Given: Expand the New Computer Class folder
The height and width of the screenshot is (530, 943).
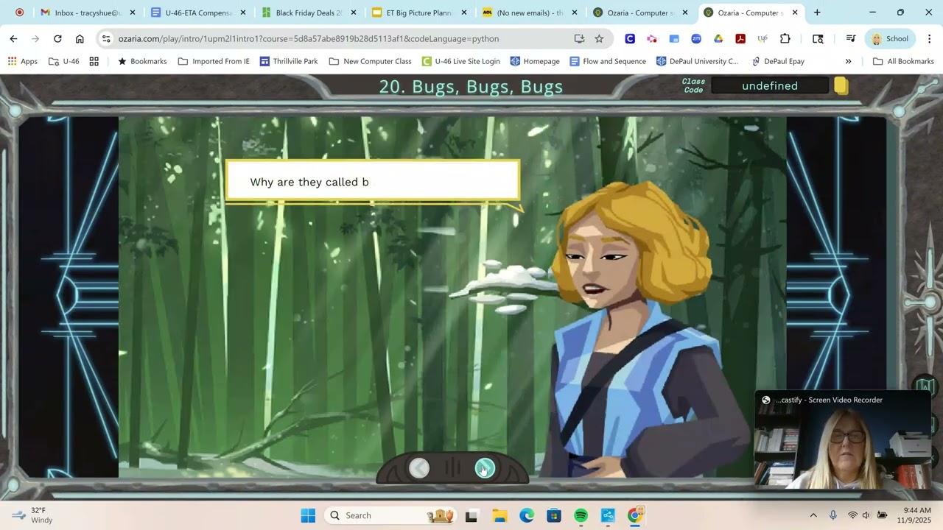Looking at the screenshot, I should pos(371,61).
